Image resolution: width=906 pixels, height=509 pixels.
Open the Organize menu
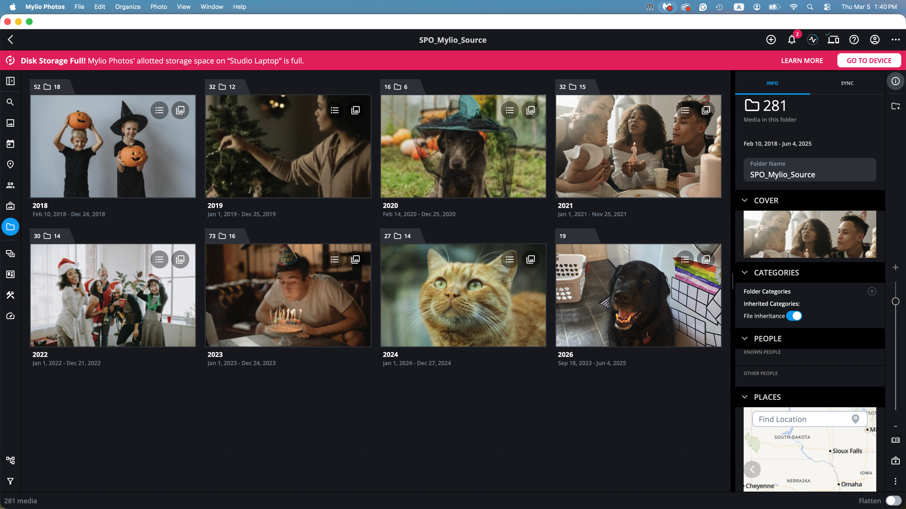tap(128, 7)
